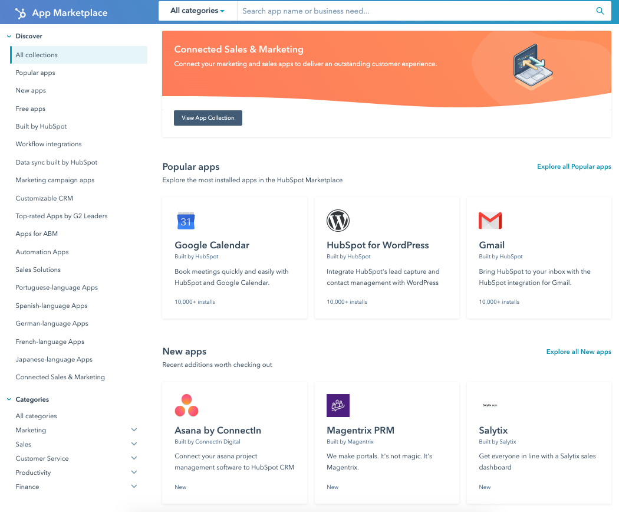
Task: Click the Gmail envelope icon
Action: [x=490, y=221]
